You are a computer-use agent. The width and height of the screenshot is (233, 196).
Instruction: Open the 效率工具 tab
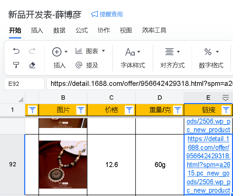click(x=154, y=30)
